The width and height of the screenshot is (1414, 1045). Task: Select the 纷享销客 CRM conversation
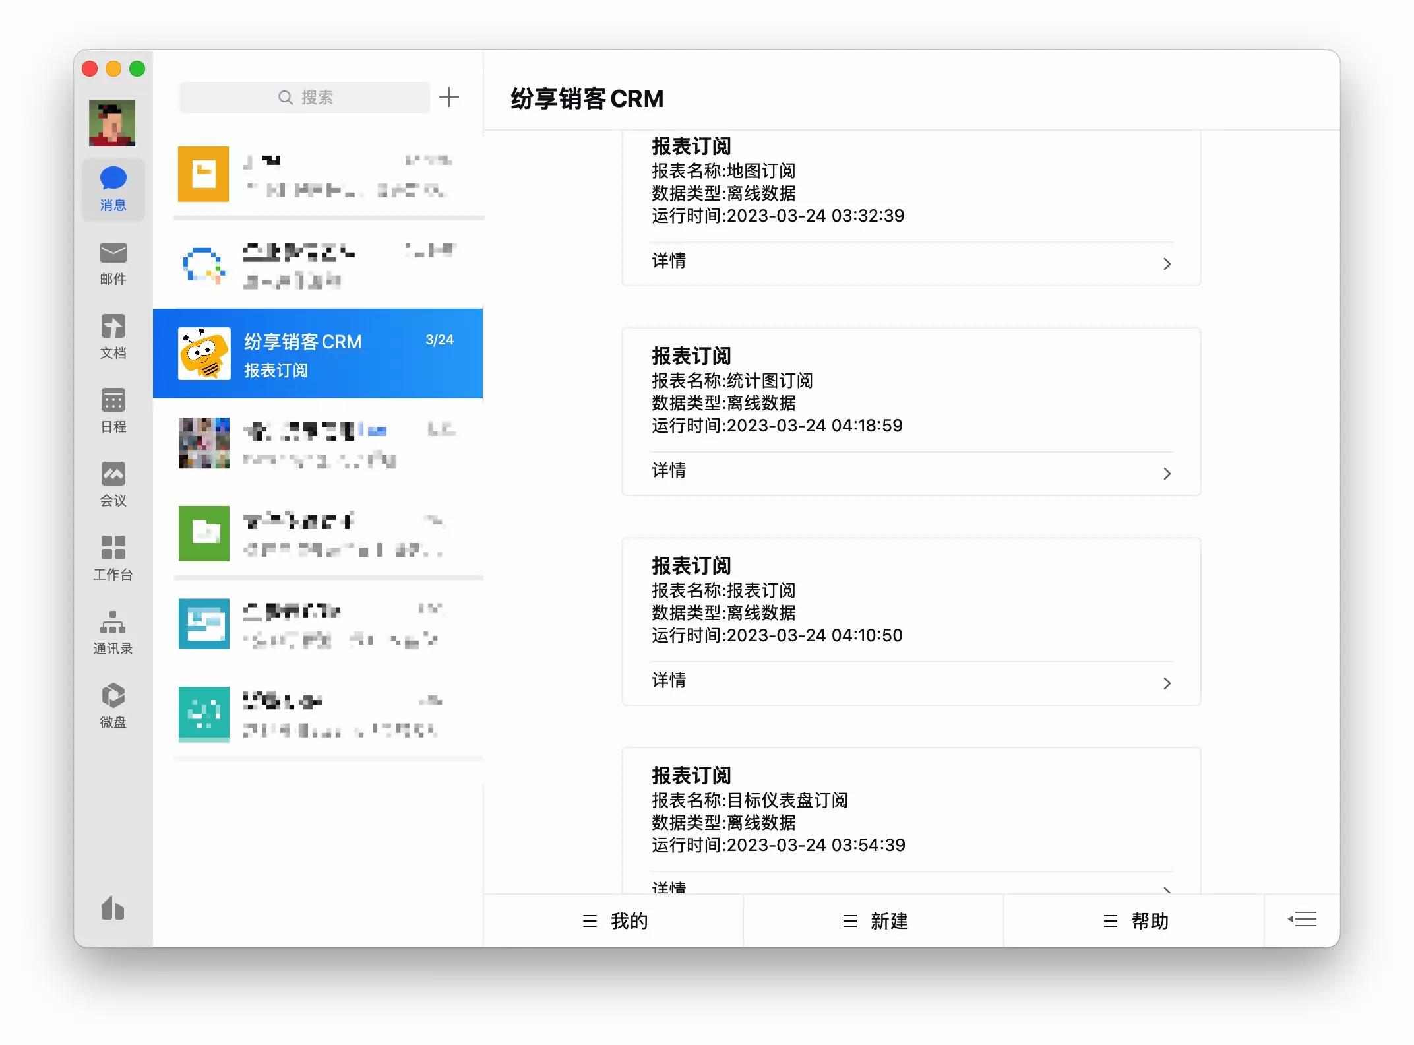(x=318, y=354)
